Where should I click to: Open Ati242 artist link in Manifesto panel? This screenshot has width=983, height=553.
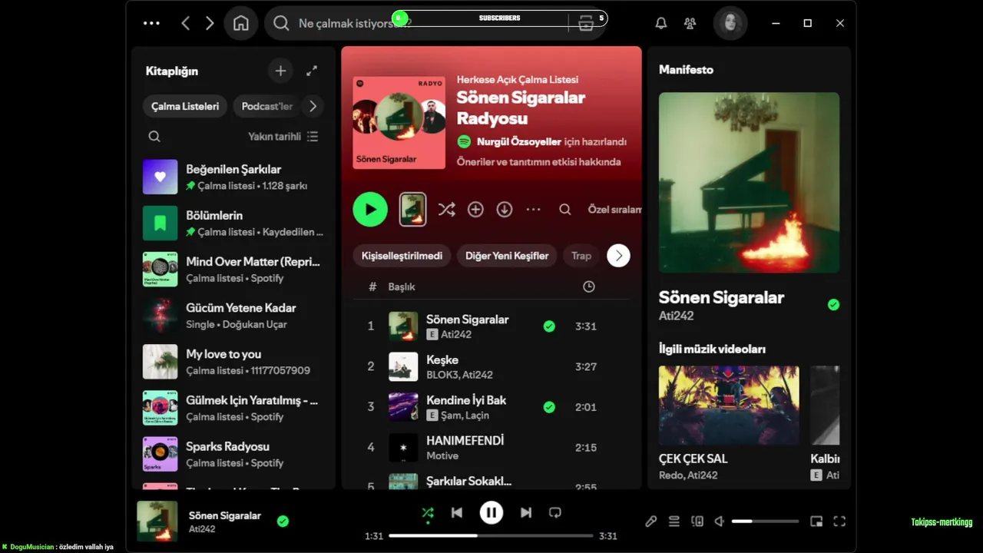pyautogui.click(x=677, y=316)
